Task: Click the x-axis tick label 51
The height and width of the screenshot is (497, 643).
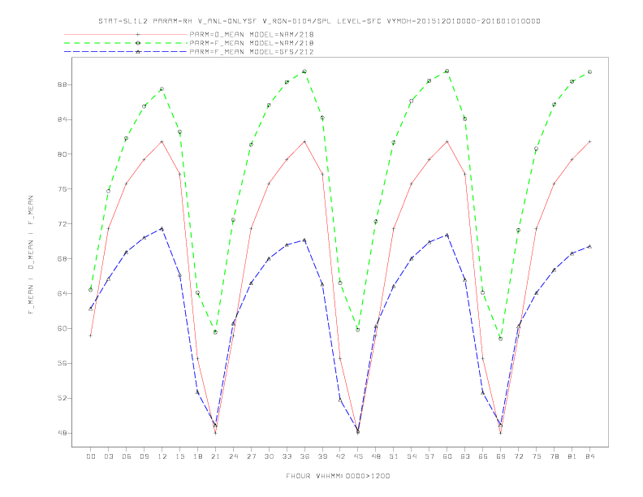Action: 394,456
